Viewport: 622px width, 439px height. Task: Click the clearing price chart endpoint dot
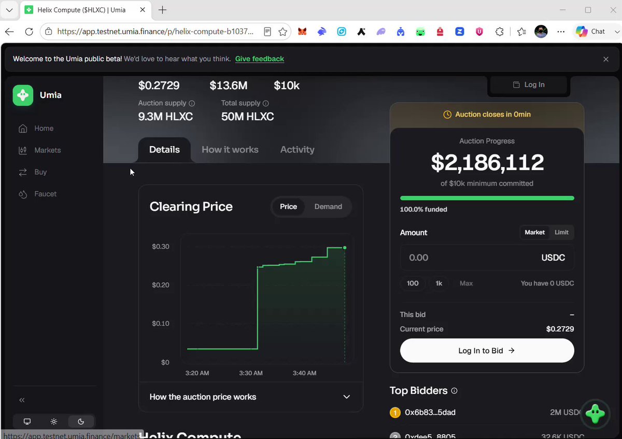pyautogui.click(x=345, y=248)
